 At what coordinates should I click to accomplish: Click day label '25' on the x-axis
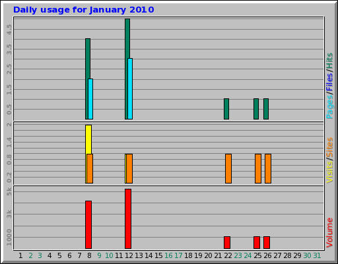[x=257, y=255]
